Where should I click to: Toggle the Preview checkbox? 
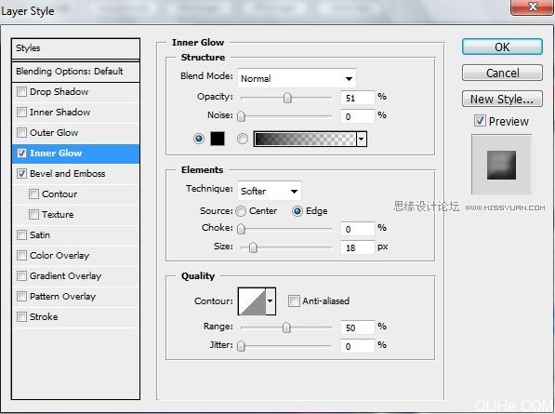[480, 121]
